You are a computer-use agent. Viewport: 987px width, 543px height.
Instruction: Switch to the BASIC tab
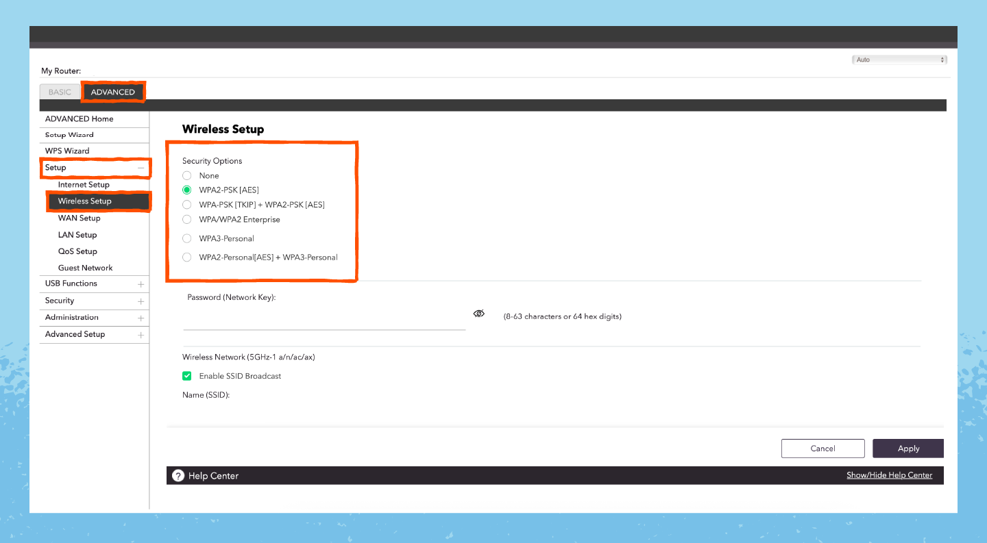click(60, 92)
